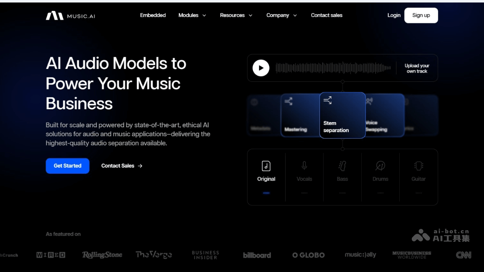Select the Bass stem icon
Viewport: 484px width, 272px height.
(x=342, y=165)
